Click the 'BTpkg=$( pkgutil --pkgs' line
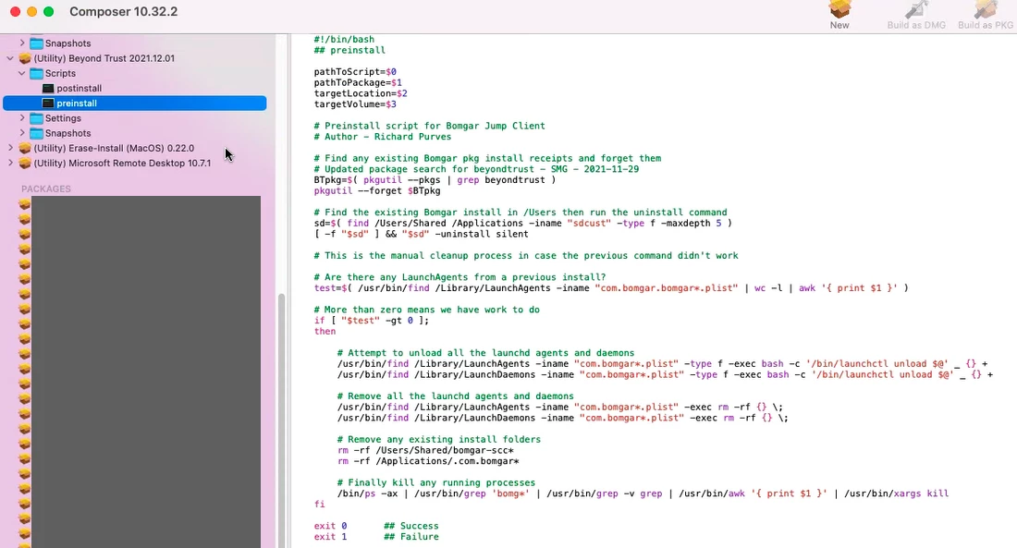This screenshot has width=1017, height=548. tap(435, 179)
